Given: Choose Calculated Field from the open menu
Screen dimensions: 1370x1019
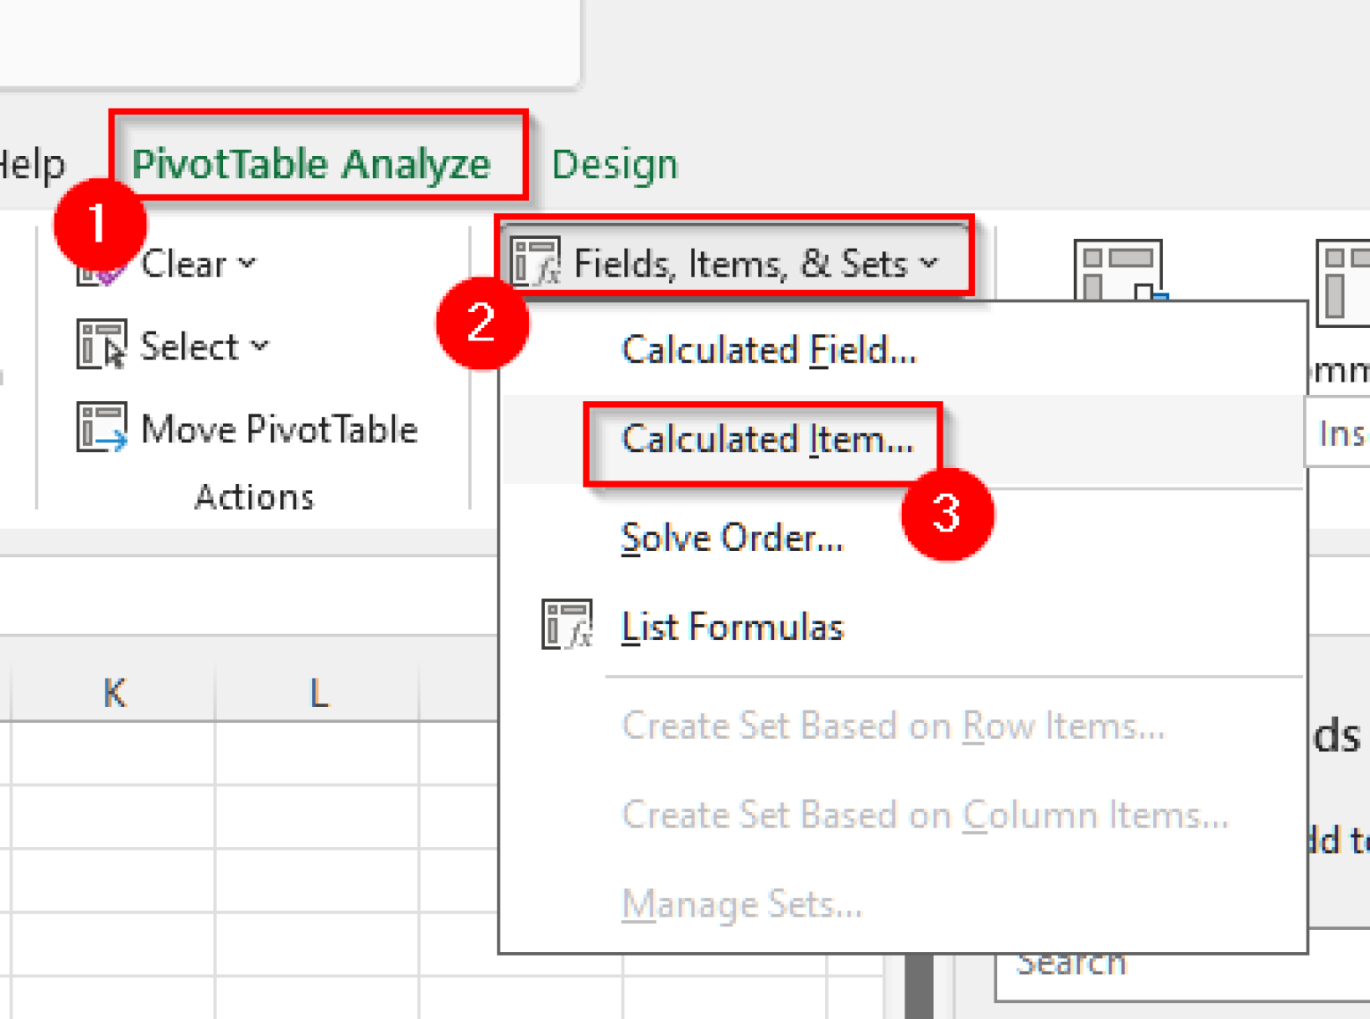Looking at the screenshot, I should click(x=769, y=350).
